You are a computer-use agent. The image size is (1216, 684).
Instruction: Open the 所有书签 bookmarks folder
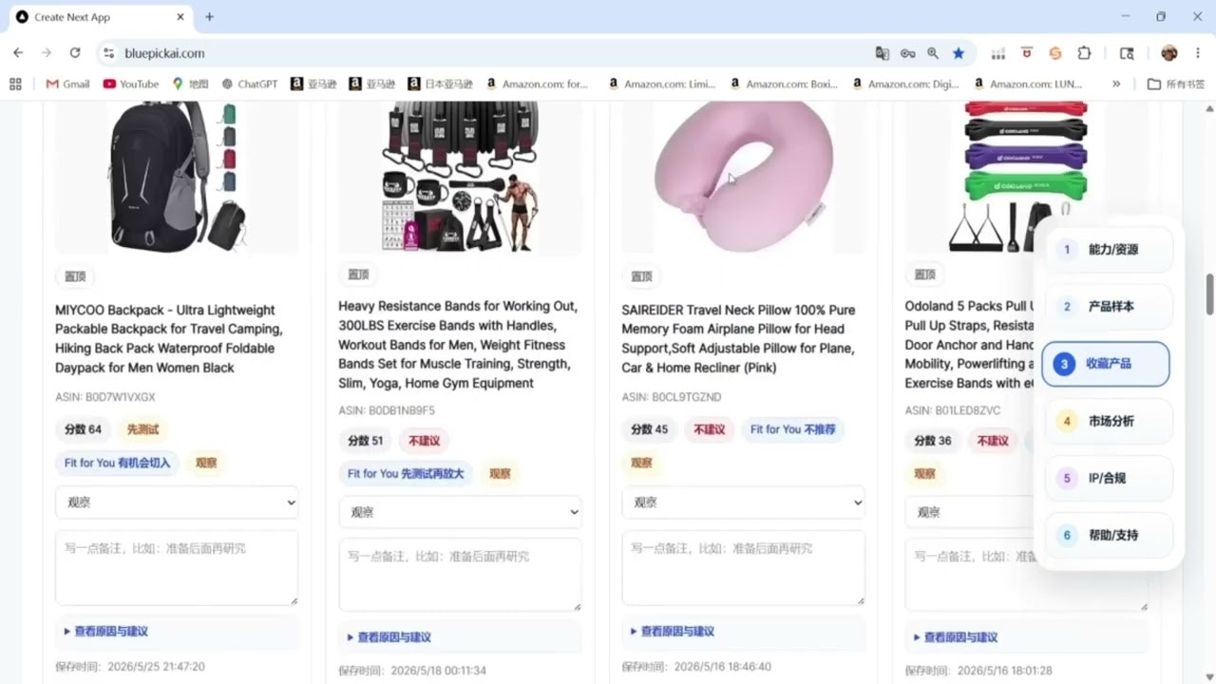click(x=1176, y=84)
